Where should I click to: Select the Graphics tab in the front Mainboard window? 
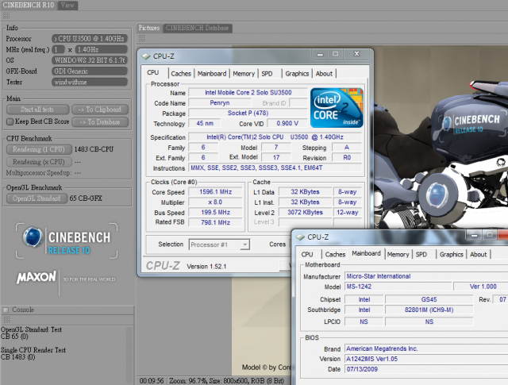coord(452,254)
